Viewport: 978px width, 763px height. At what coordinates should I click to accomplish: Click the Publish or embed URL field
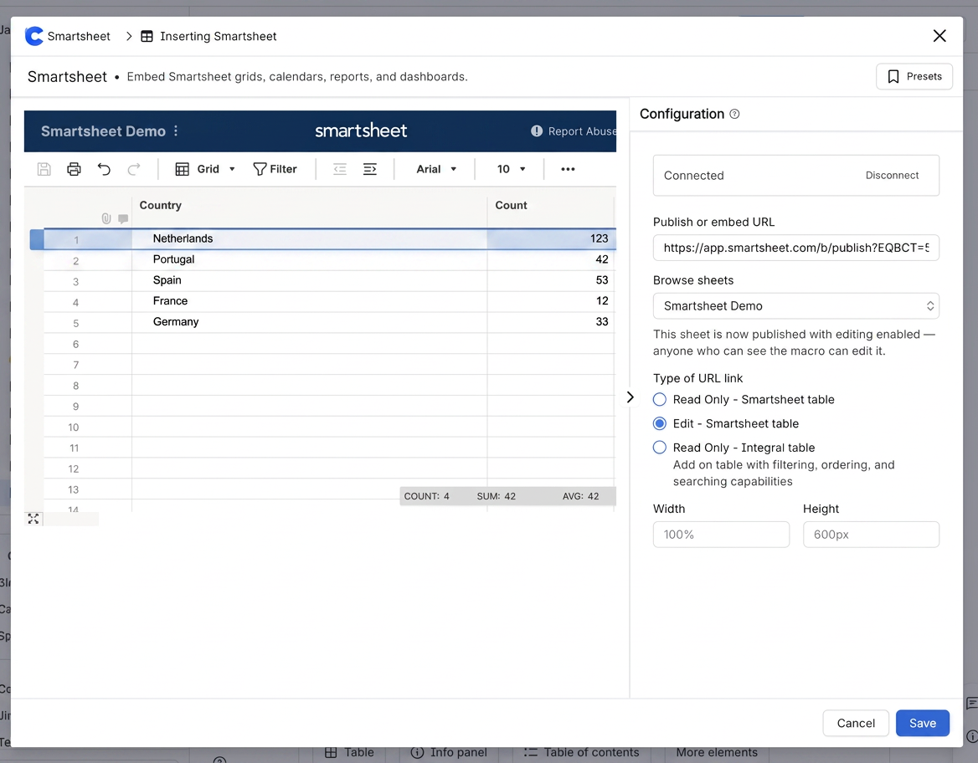(795, 248)
